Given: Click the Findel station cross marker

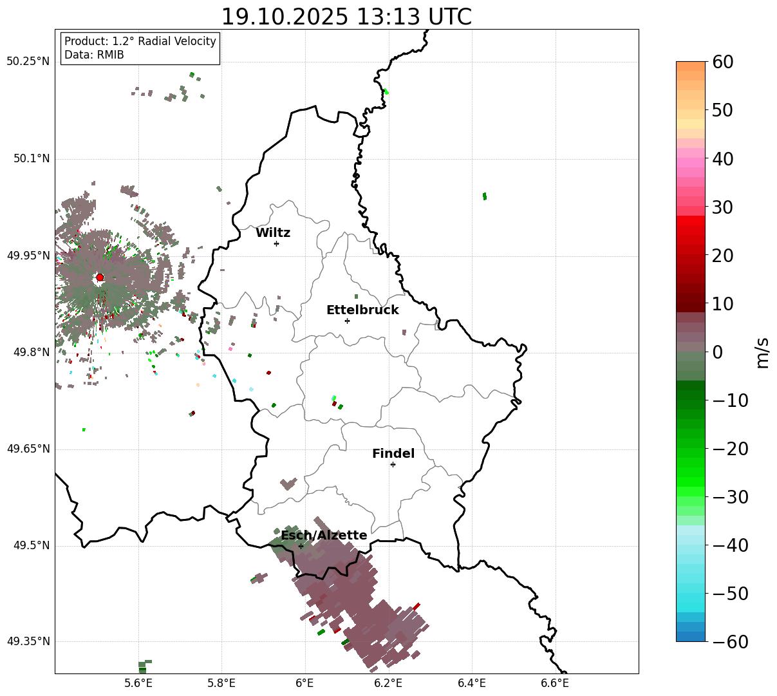Looking at the screenshot, I should click(393, 464).
